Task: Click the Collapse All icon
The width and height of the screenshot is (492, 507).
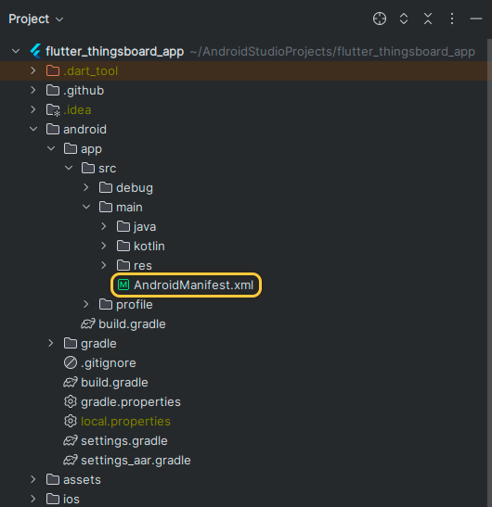Action: 428,19
